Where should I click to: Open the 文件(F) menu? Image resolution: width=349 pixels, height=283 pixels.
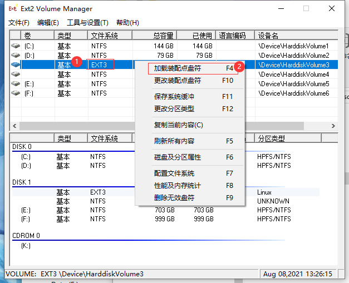pyautogui.click(x=19, y=23)
